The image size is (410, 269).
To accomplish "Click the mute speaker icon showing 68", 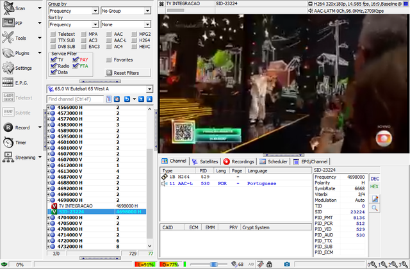I will pyautogui.click(x=234, y=265).
